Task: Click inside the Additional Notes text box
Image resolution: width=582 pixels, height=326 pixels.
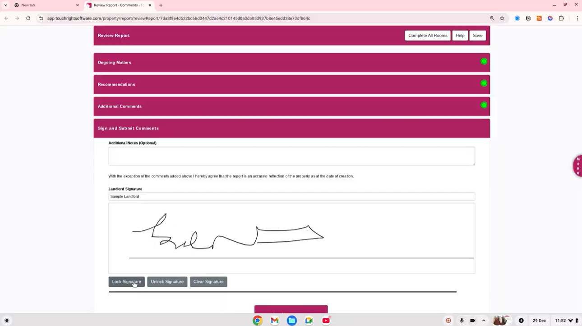Action: click(291, 156)
